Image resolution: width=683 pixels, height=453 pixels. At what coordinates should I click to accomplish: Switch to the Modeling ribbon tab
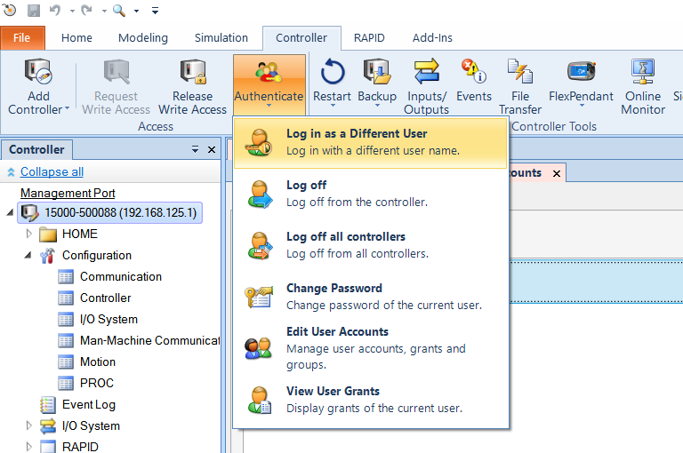tap(143, 38)
